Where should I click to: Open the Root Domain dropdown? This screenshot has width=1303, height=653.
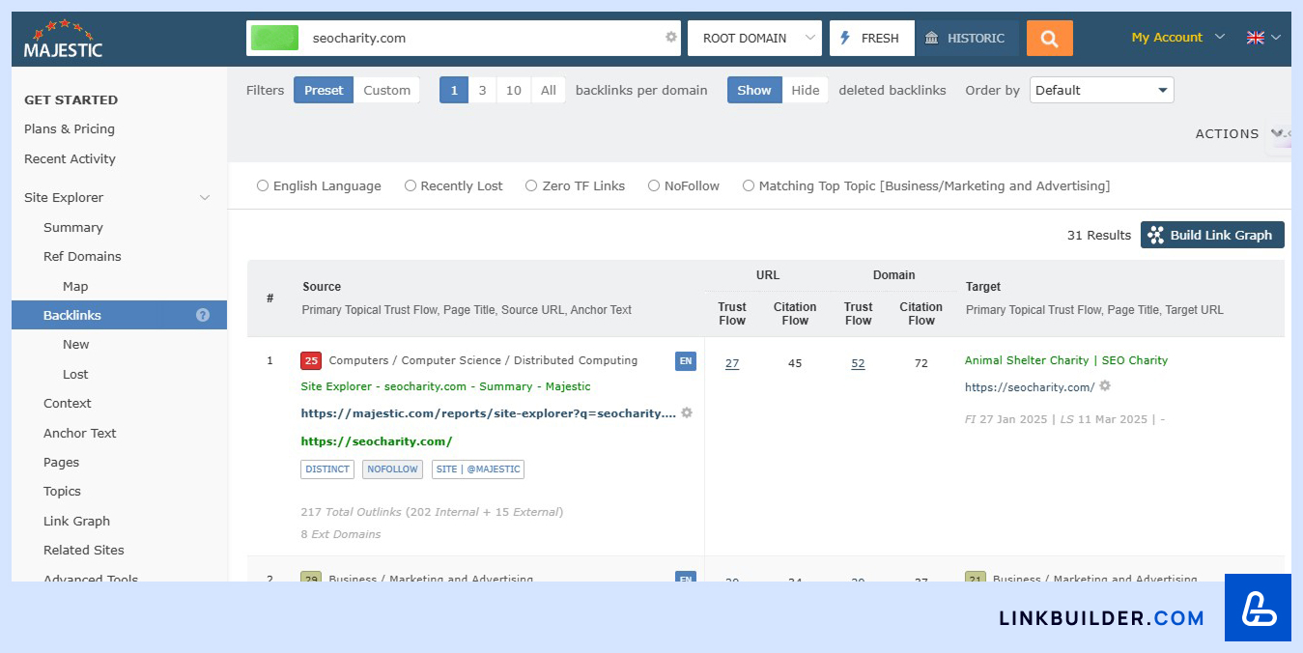coord(754,39)
